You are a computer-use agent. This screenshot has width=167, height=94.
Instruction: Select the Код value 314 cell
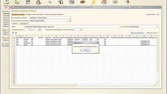tap(34, 41)
